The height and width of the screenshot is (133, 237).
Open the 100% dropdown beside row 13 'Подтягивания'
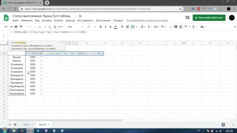pos(41,93)
